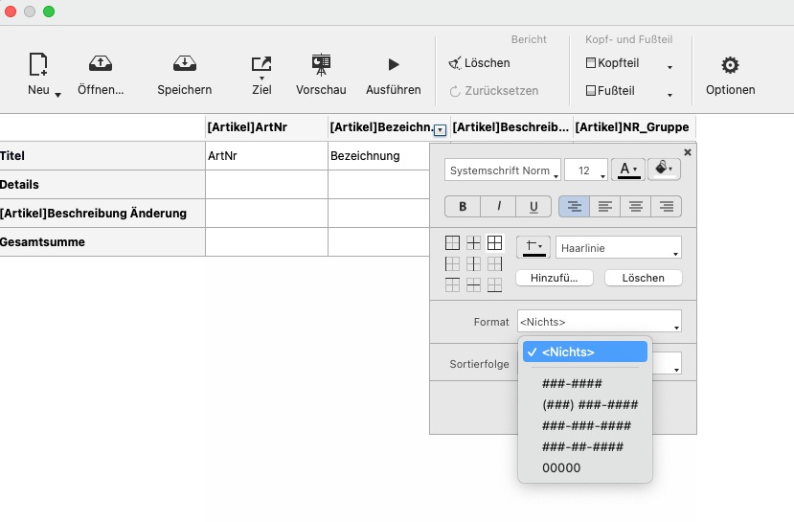The width and height of the screenshot is (794, 522).
Task: Open Optionen gear settings
Action: (x=730, y=65)
